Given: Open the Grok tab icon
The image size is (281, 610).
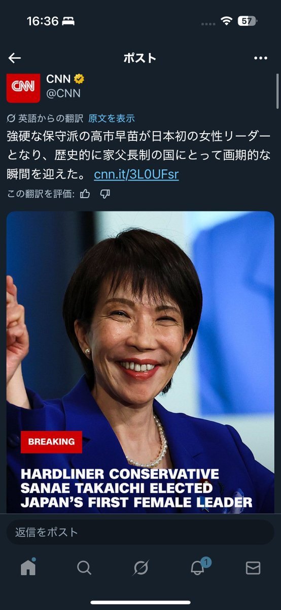Looking at the screenshot, I should (x=140, y=567).
